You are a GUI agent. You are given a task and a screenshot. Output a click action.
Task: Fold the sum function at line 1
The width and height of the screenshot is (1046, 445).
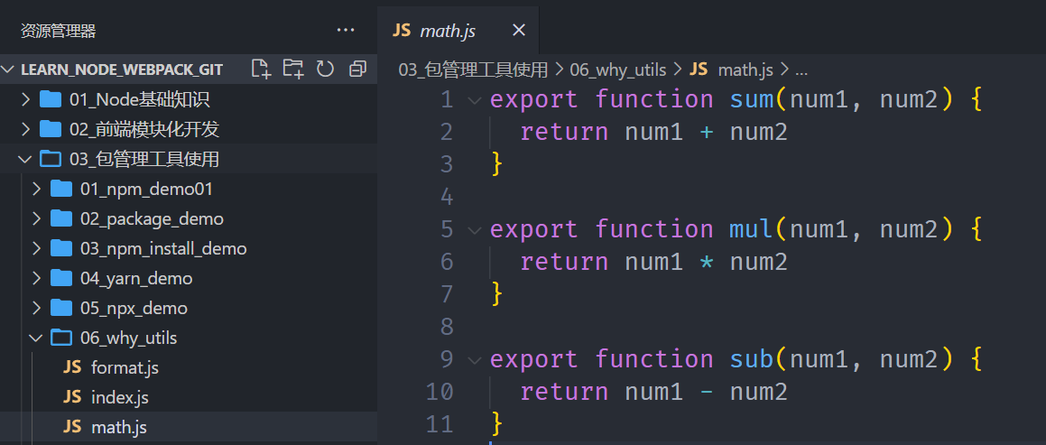tap(475, 100)
